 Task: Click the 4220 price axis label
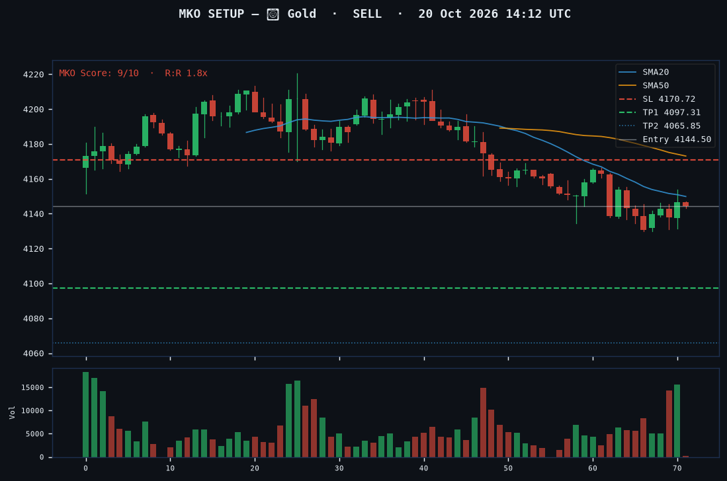click(x=33, y=75)
